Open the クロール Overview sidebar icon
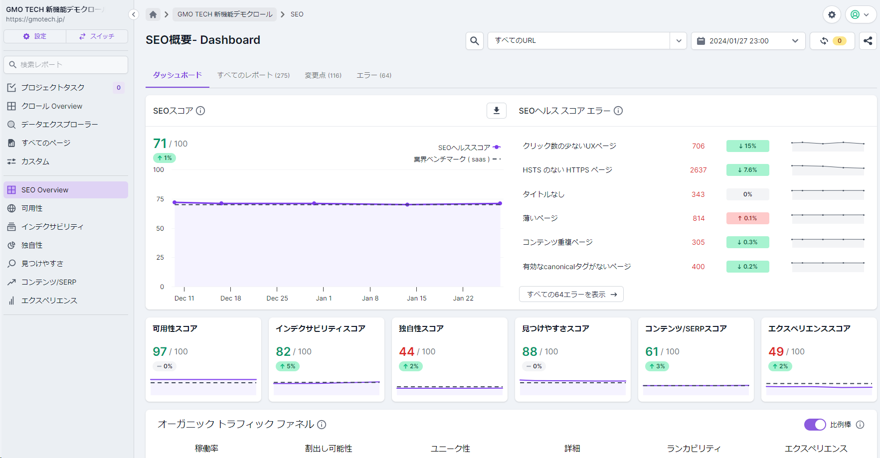880x458 pixels. 11,106
